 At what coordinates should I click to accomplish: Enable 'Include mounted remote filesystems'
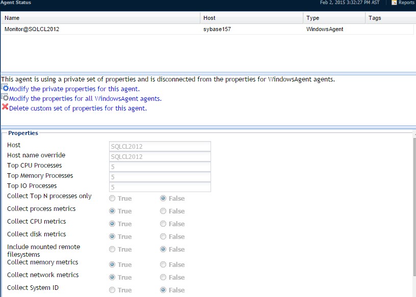(x=112, y=249)
